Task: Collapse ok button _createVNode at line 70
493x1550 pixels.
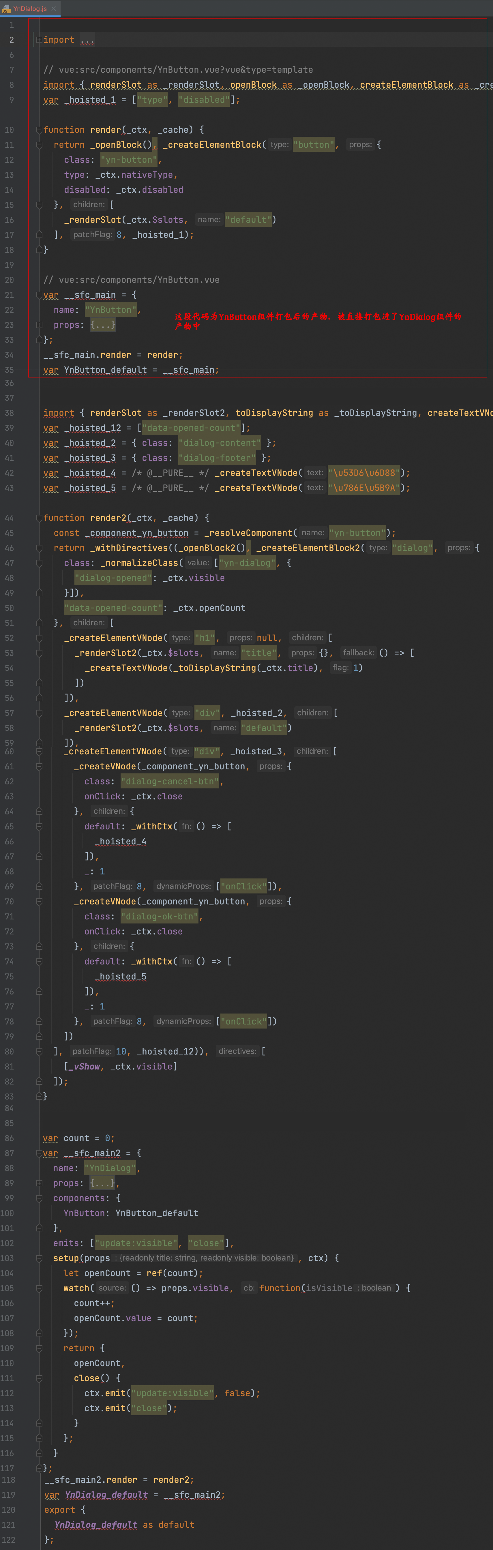Action: click(39, 901)
